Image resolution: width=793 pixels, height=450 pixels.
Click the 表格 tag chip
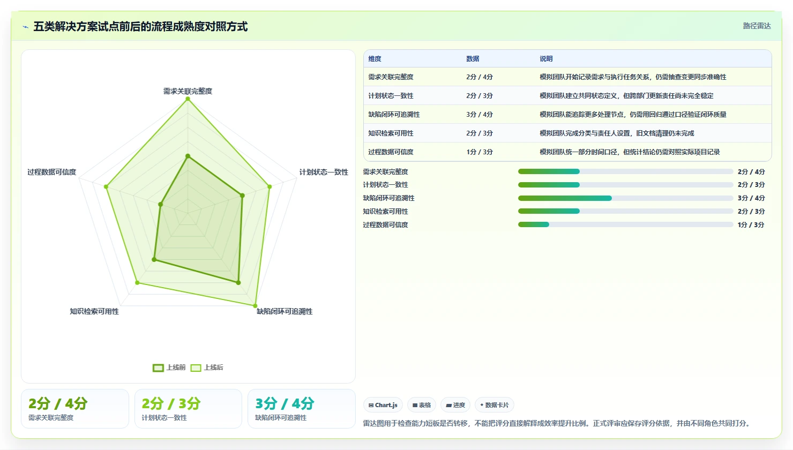[422, 405]
